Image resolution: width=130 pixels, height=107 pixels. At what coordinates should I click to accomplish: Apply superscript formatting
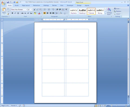coord(28,13)
